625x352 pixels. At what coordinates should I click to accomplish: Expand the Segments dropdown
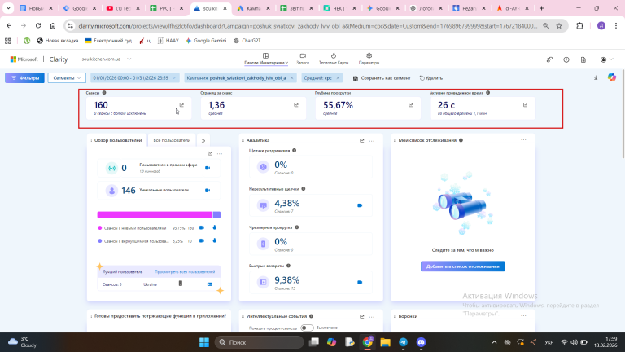tap(67, 78)
